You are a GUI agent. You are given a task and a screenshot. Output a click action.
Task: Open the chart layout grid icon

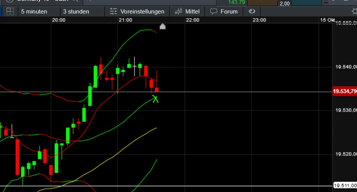pyautogui.click(x=10, y=11)
